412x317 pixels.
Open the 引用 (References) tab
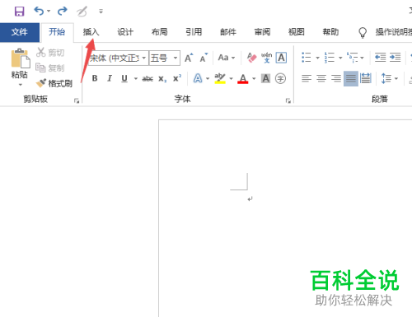click(194, 32)
